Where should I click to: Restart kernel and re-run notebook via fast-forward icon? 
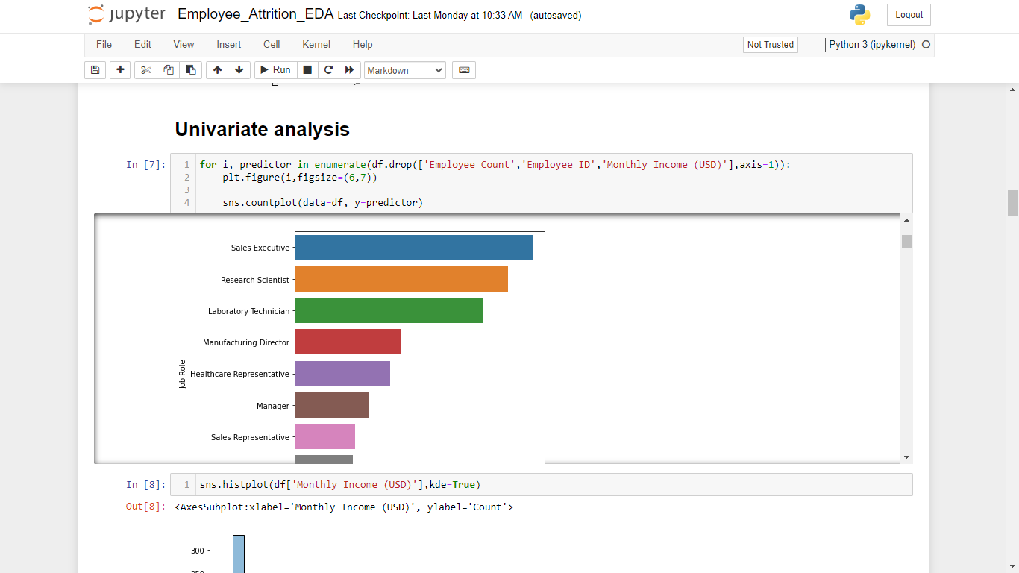click(x=349, y=69)
